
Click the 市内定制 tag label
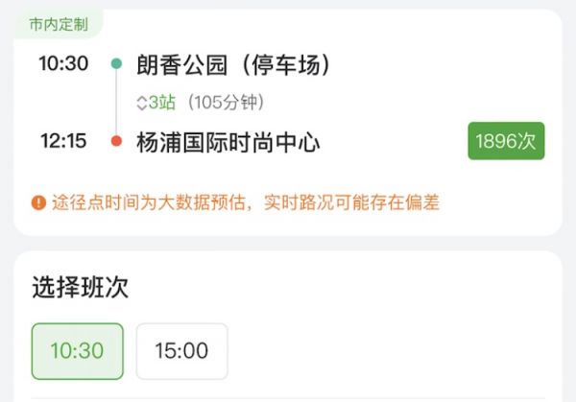click(58, 24)
